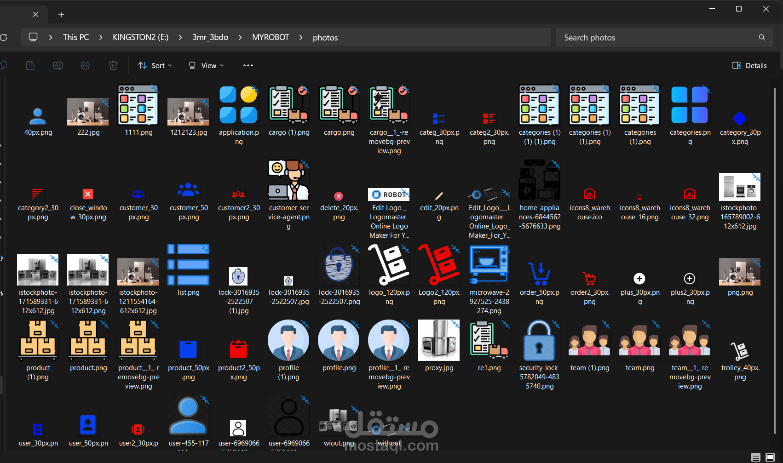The image size is (783, 463).
Task: Expand the chevron after 3mr_3bdo
Action: coord(240,38)
